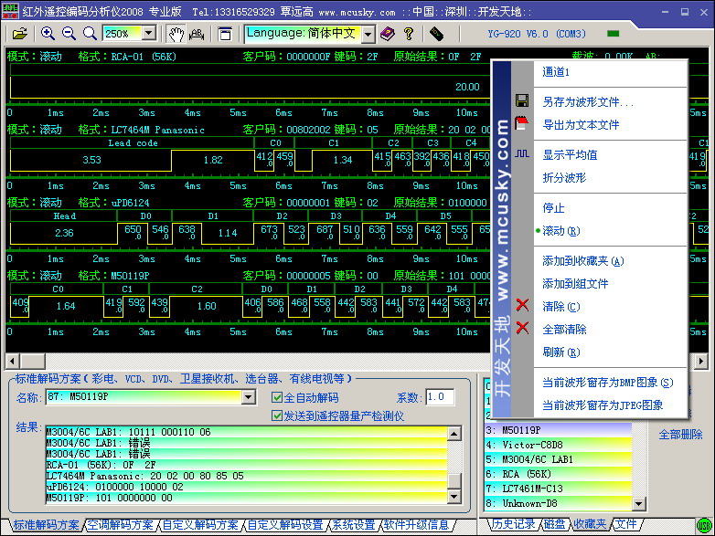Toggle the 全自动解码 checkbox

pos(278,397)
